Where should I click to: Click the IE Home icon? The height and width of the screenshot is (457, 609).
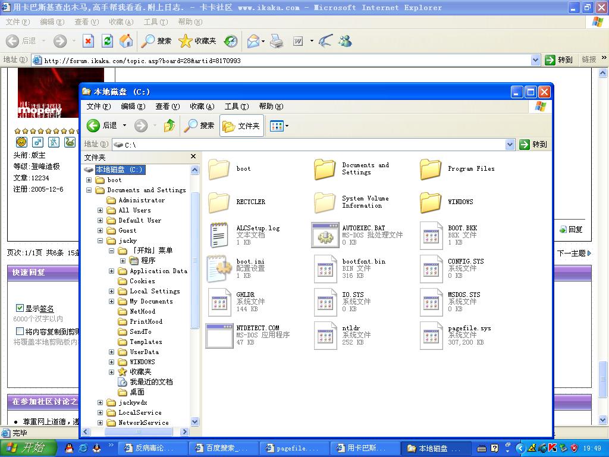pyautogui.click(x=126, y=41)
